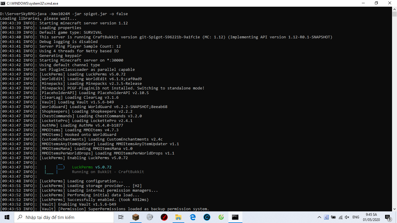Click 'Set PluginClassLoader as parallel capable' line

pyautogui.click(x=67, y=70)
